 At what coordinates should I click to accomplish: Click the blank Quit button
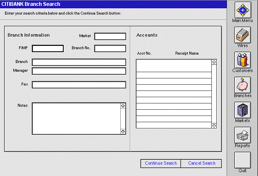[x=243, y=160]
